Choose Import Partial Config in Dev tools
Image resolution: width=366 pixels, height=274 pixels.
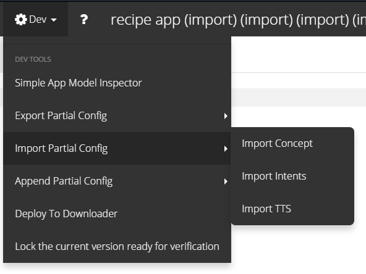[x=61, y=148]
